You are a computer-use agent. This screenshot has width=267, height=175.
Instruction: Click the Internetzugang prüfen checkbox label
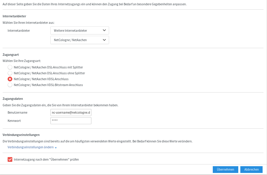46,160
